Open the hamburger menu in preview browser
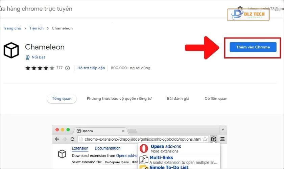Viewport: 284px width, 169px height. point(222,139)
